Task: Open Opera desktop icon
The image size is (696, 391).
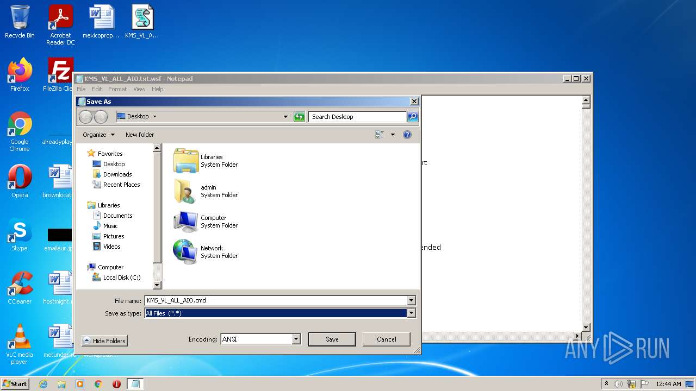Action: click(x=20, y=182)
